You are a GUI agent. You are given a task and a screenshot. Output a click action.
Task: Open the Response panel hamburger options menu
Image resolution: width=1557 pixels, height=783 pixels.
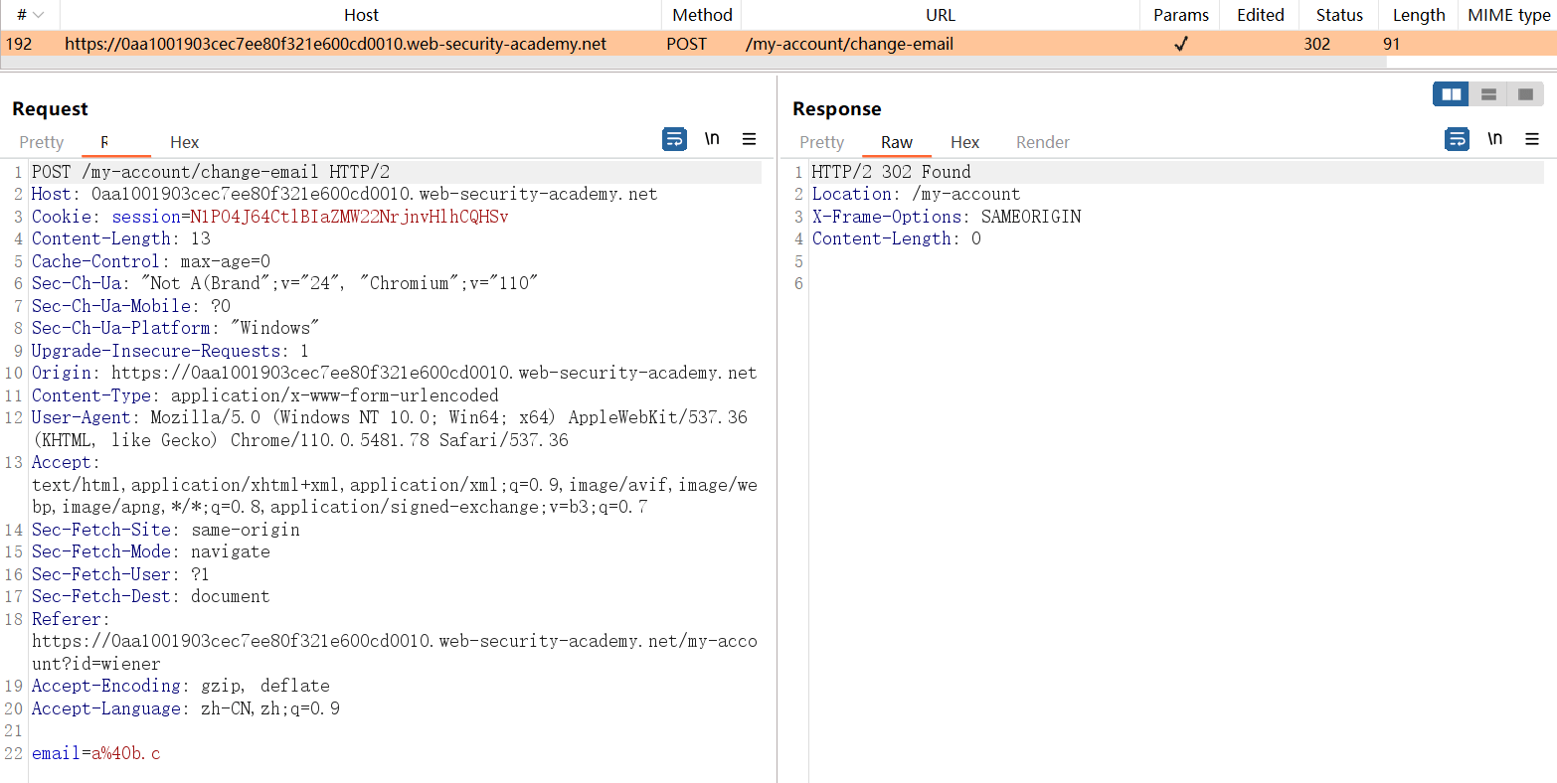[x=1532, y=139]
